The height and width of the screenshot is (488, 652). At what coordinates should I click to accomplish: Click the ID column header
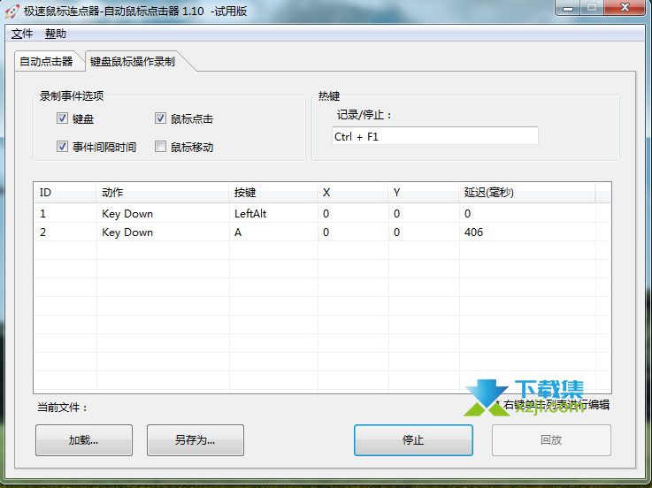point(65,193)
